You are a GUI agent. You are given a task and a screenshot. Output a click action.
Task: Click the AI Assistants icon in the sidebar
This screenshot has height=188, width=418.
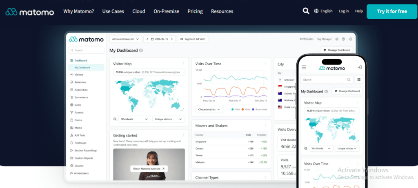coord(72,173)
